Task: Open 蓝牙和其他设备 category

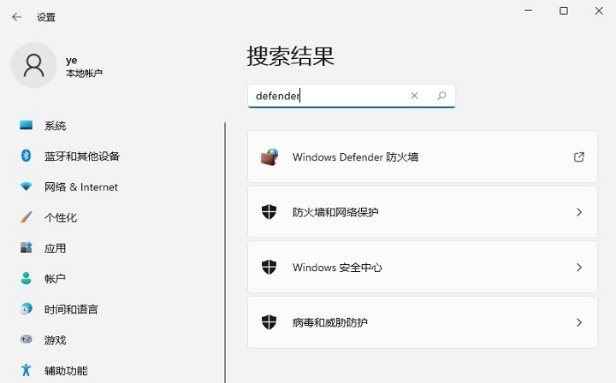Action: pos(82,156)
